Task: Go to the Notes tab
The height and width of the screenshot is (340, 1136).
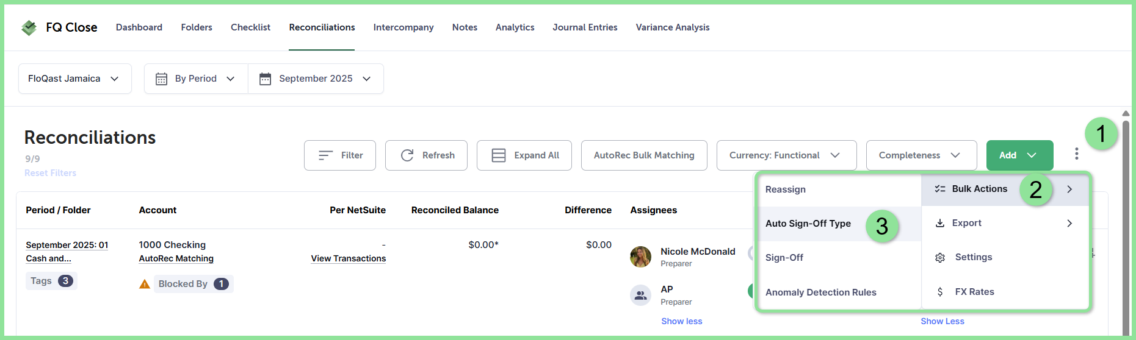Action: tap(465, 27)
